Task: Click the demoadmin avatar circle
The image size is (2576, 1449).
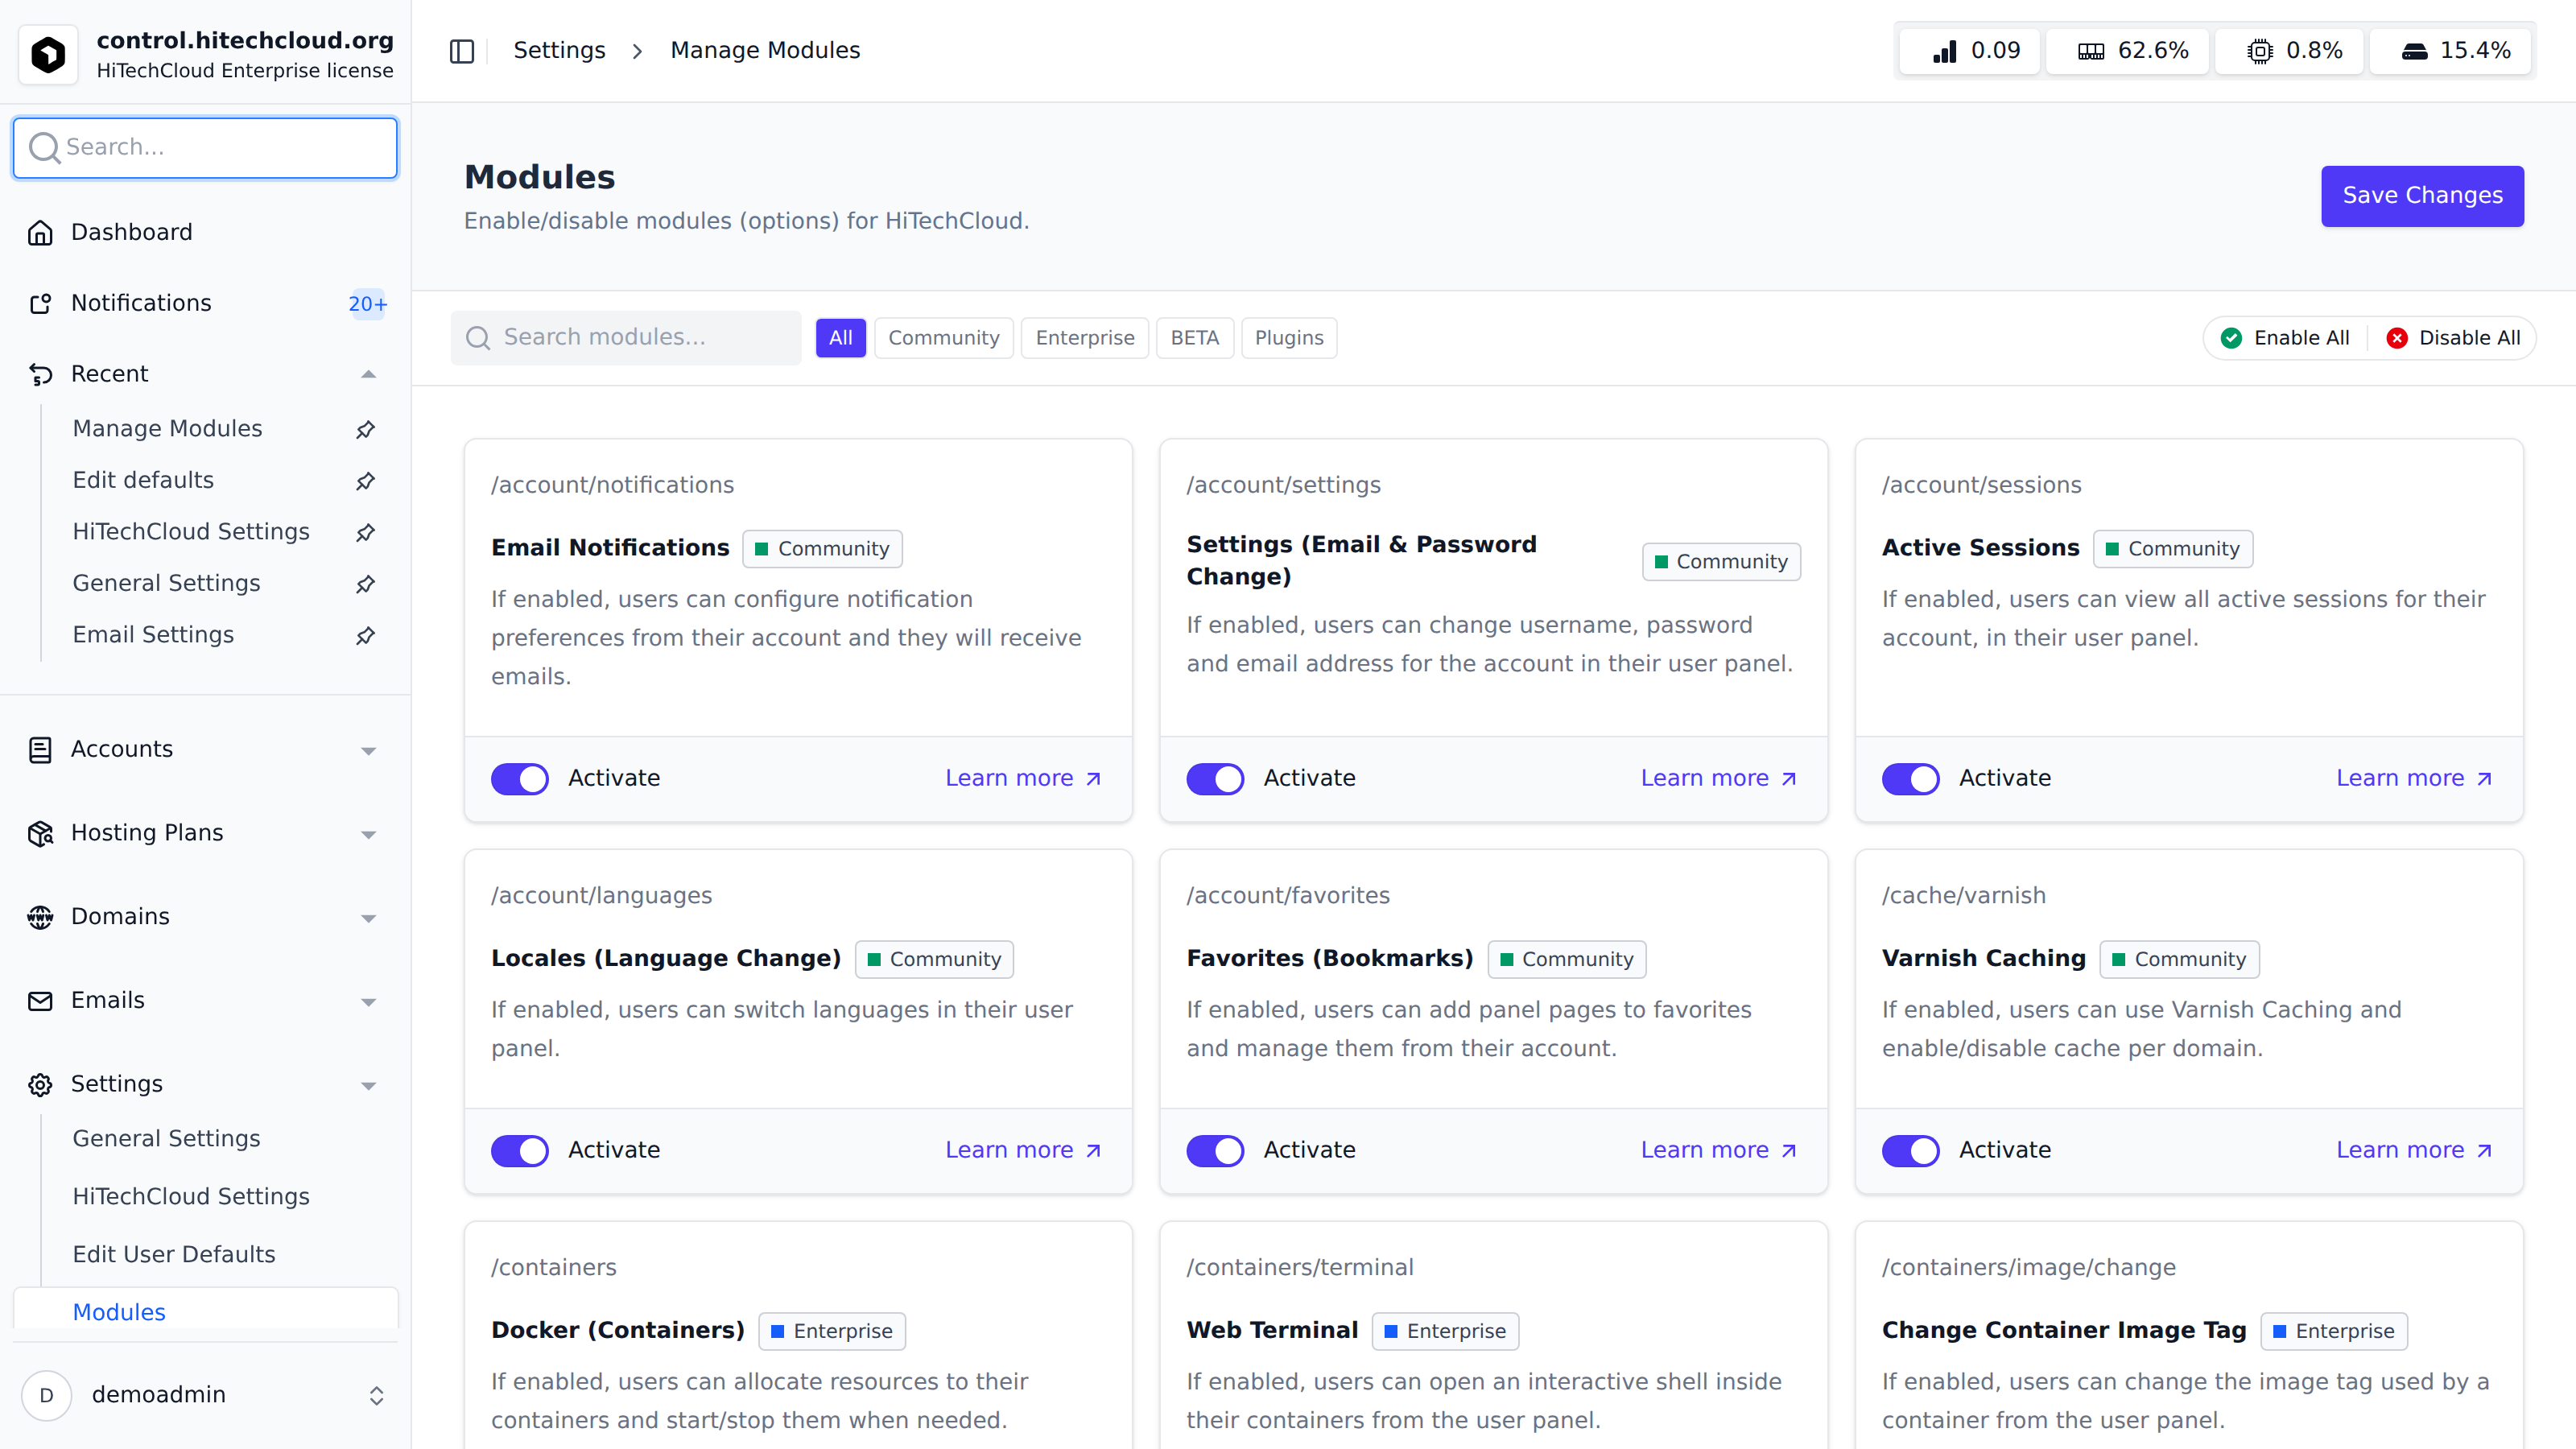Action: pos(46,1395)
